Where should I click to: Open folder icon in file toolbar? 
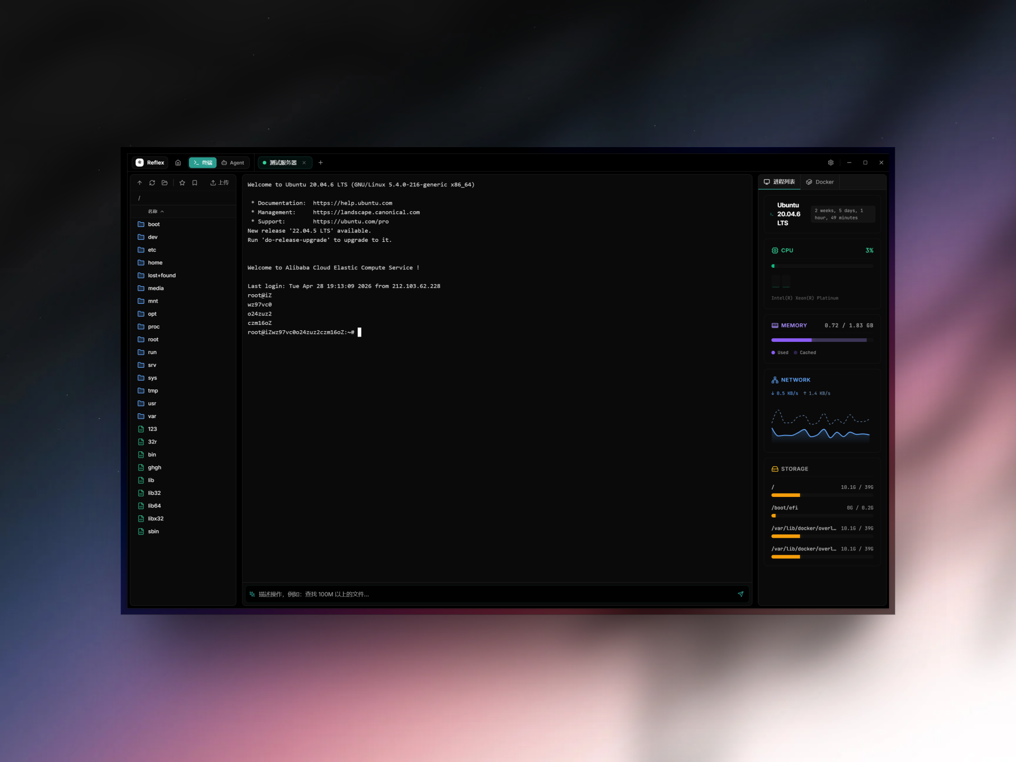(x=165, y=183)
